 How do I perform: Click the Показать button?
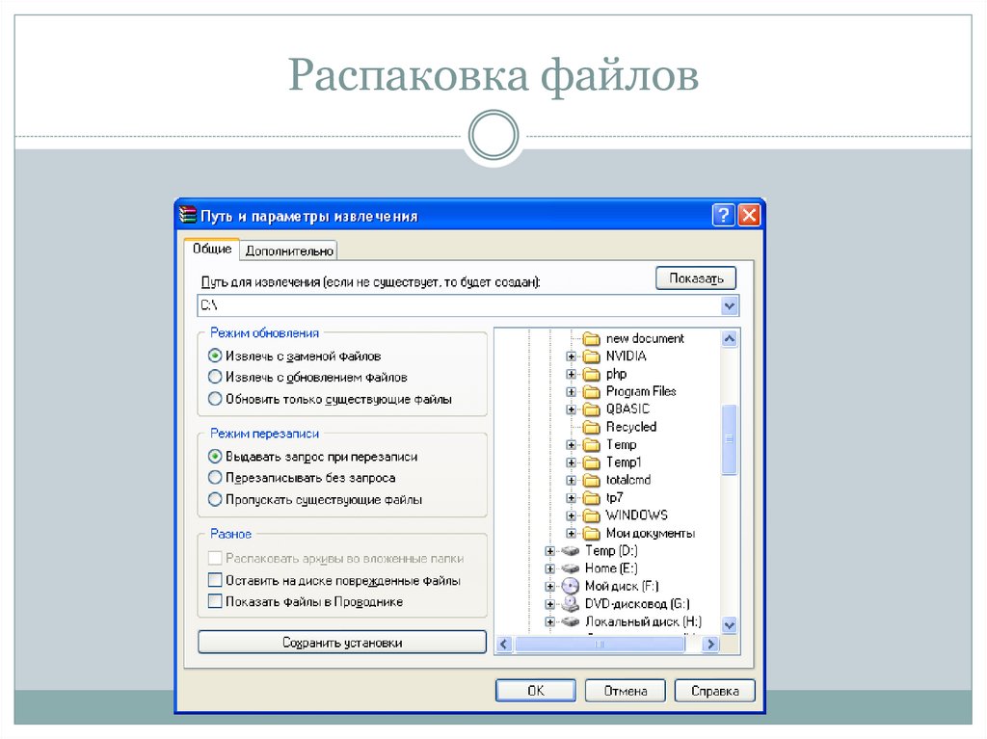pyautogui.click(x=696, y=278)
